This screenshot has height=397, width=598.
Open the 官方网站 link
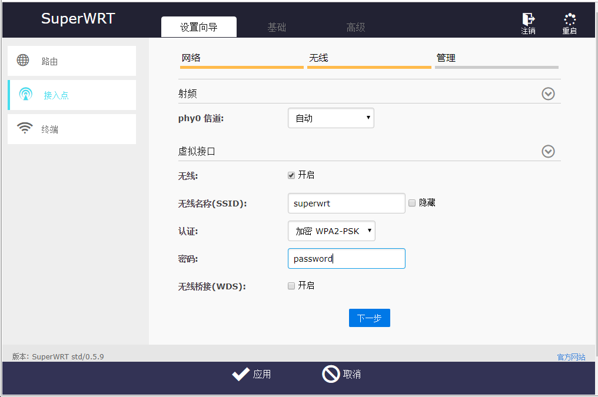(x=571, y=357)
